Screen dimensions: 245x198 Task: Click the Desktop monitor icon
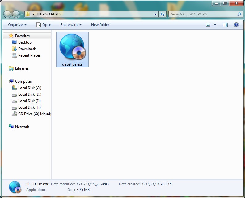click(x=14, y=42)
